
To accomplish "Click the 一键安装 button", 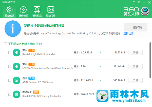I will 136,27.
